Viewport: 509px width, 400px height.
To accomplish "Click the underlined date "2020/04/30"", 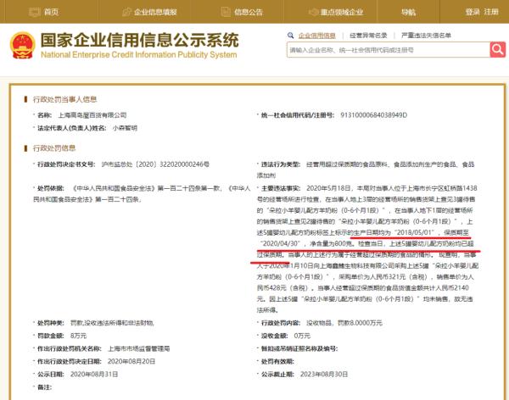I will (x=280, y=243).
